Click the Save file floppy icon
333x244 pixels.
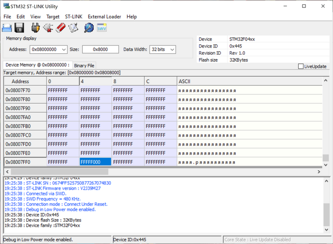point(20,28)
